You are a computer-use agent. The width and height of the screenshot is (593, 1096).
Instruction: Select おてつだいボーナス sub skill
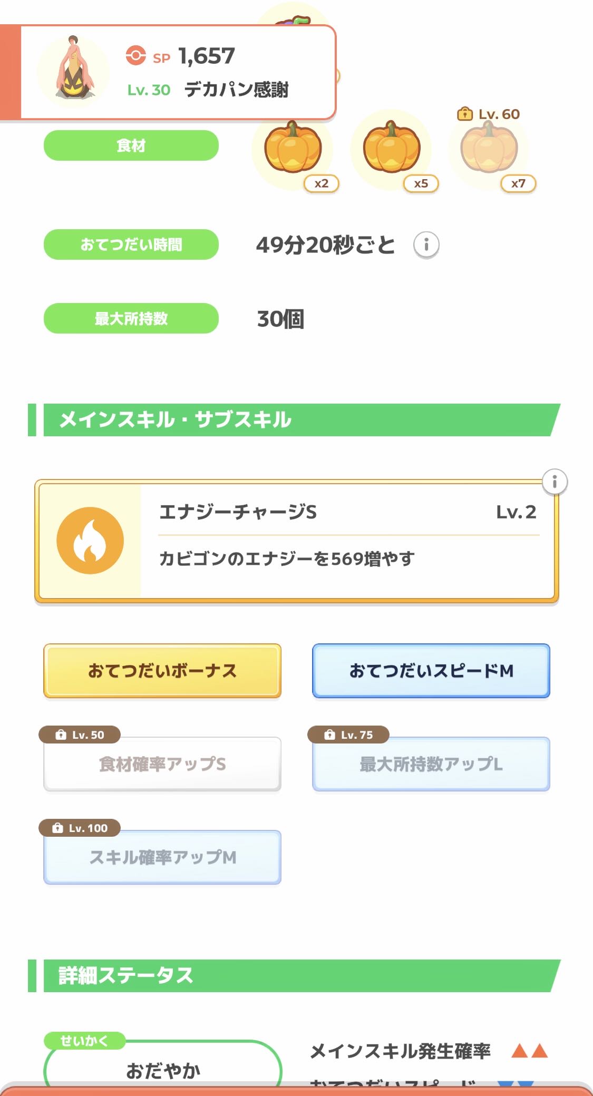[162, 671]
